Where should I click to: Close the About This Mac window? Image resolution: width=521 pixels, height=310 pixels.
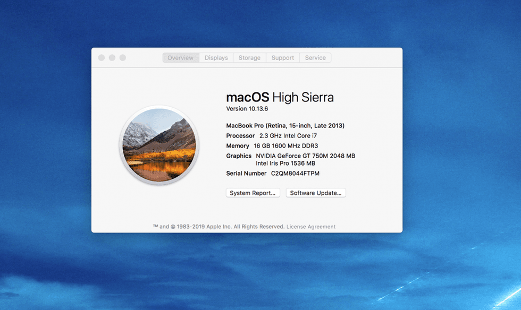click(102, 58)
